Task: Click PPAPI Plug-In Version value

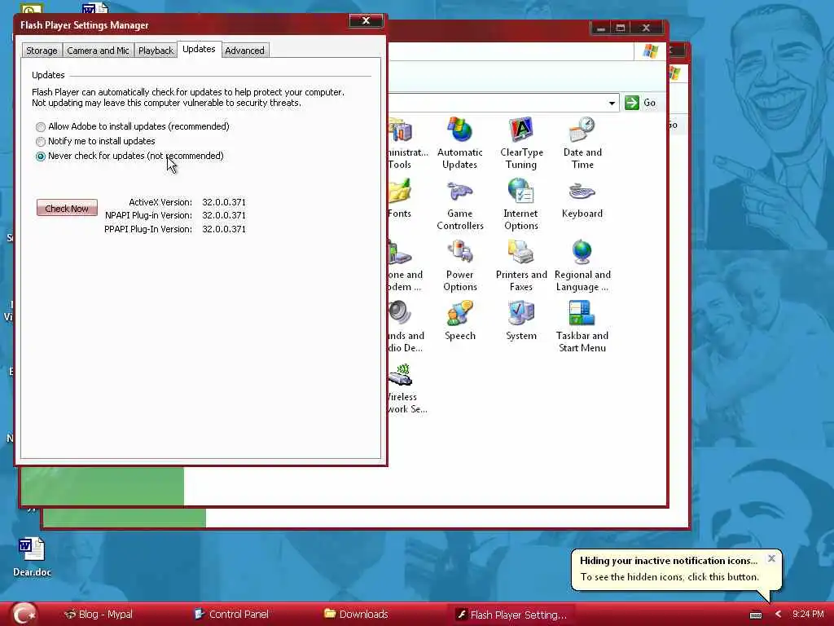Action: point(224,229)
